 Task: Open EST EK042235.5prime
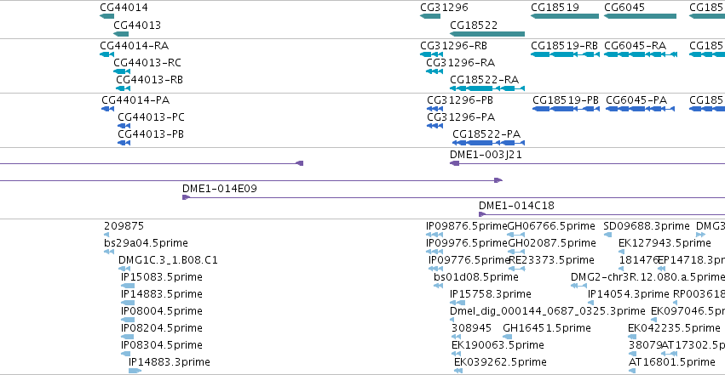coord(630,338)
